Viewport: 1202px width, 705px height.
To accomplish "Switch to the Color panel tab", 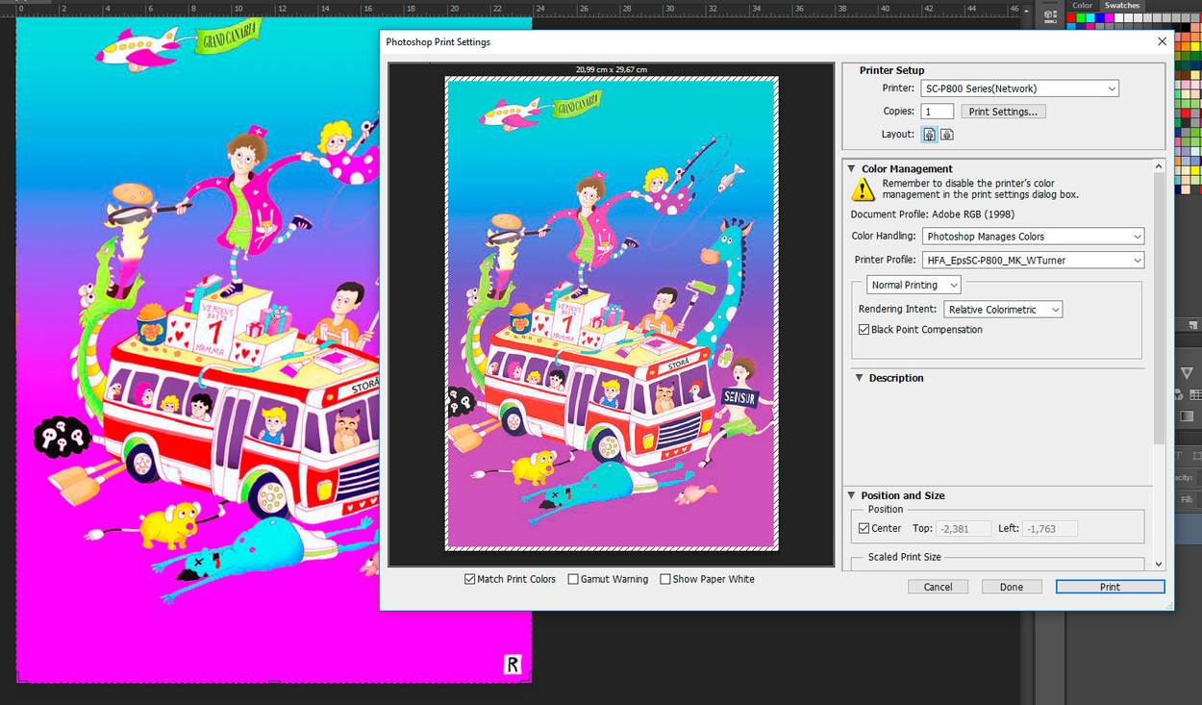I will 1083,6.
